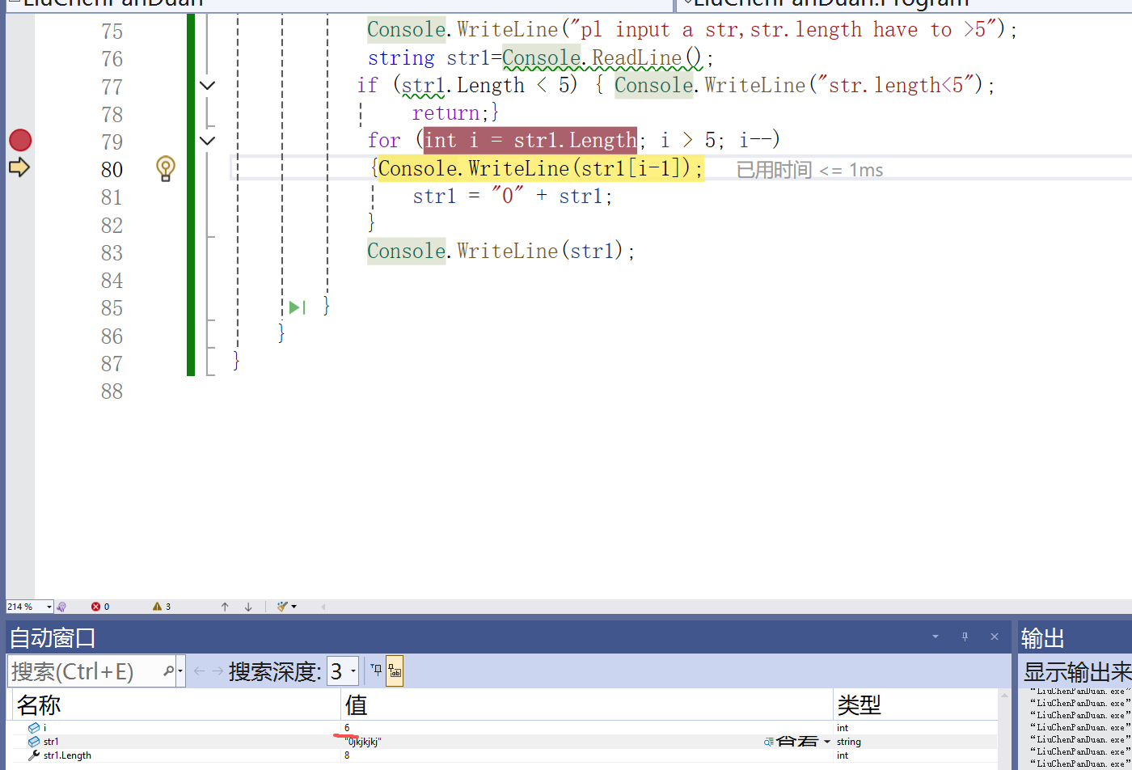This screenshot has width=1132, height=770.
Task: Click the value "0jkjkjkj" of str1
Action: [x=363, y=742]
